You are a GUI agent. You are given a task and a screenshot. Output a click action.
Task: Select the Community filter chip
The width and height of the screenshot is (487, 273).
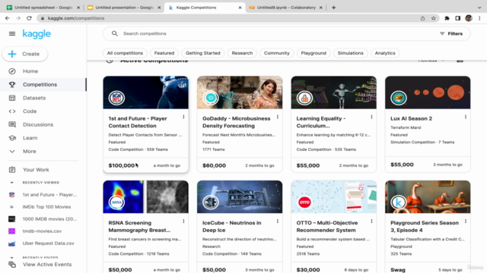276,53
